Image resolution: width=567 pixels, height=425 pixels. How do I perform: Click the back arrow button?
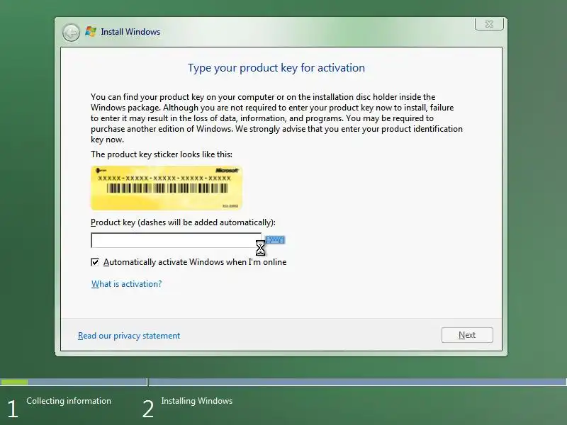(x=71, y=33)
